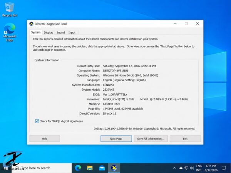Screen dimensions: 231x173
Task: Click the BIOS value Ver 1.00PARTTBLx
Action: tap(115, 95)
